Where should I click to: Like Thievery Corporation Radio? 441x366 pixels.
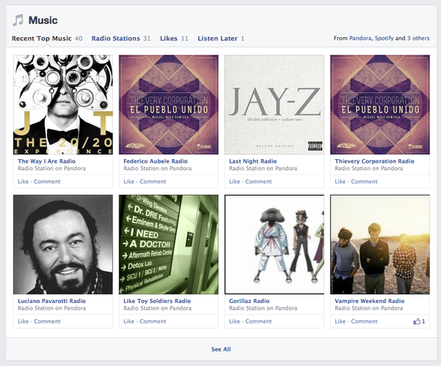tap(340, 182)
